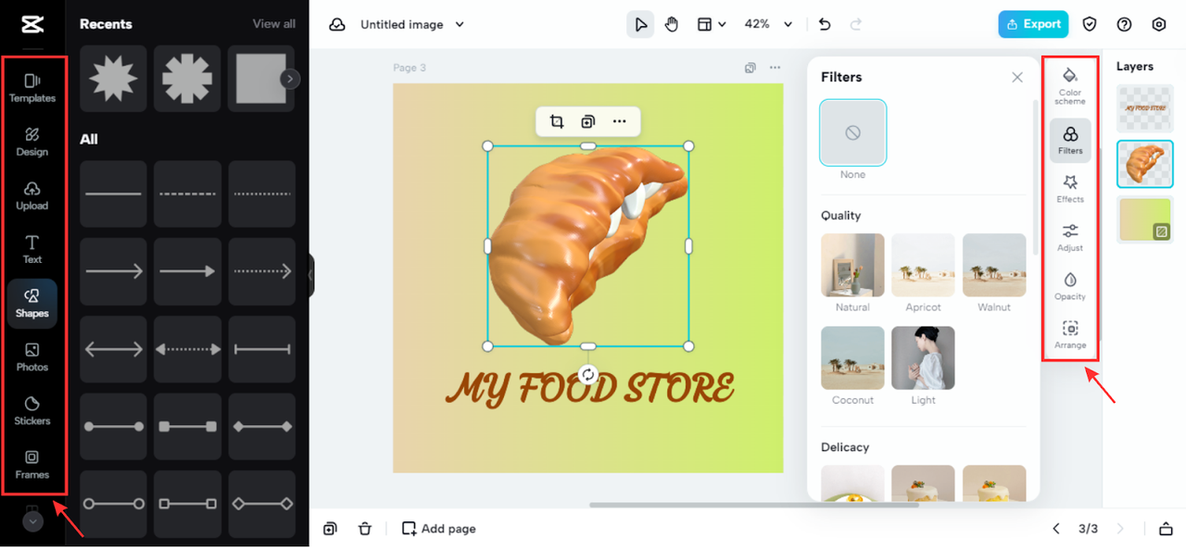
Task: Click the copy page icon in bottom bar
Action: coord(330,529)
